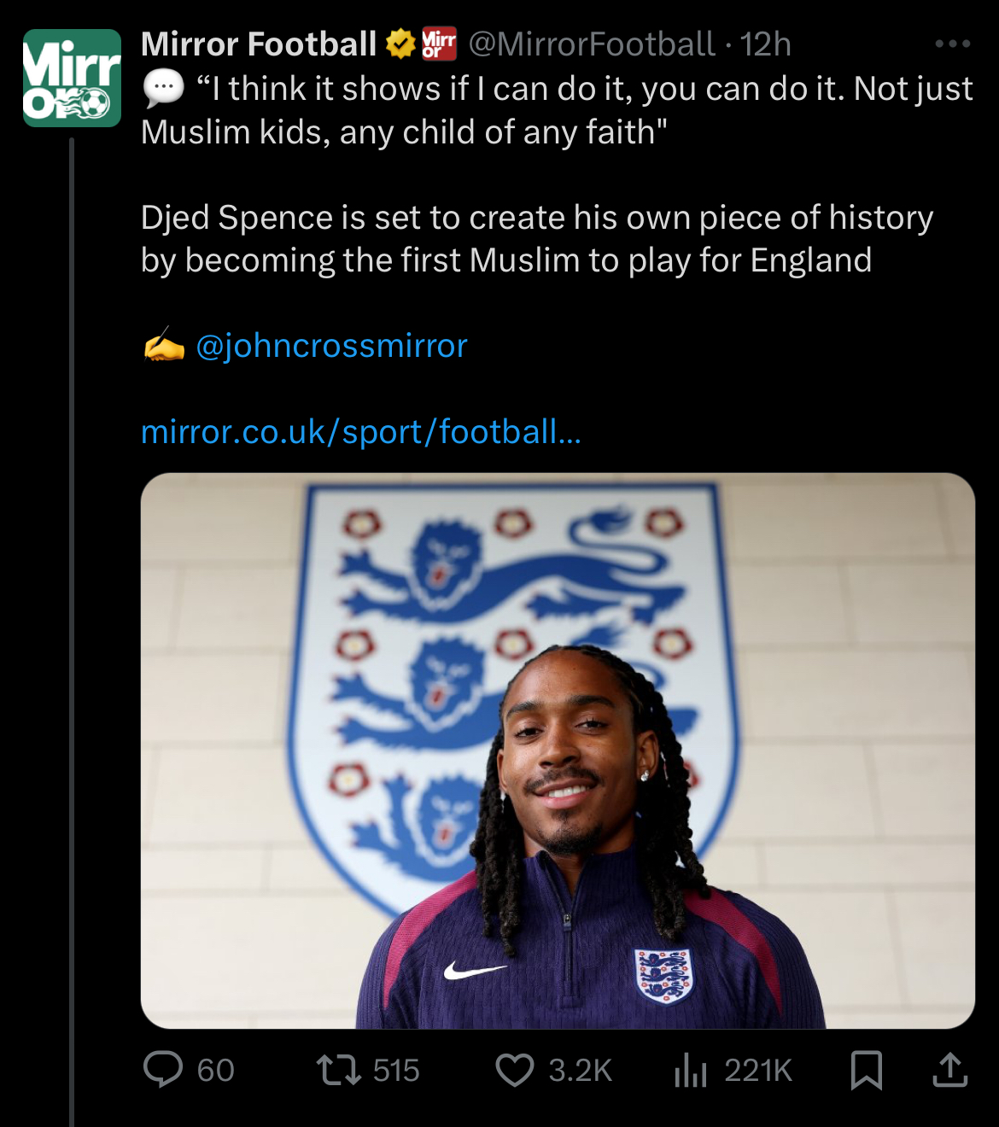
Task: Click the gold verified badge
Action: tap(400, 44)
